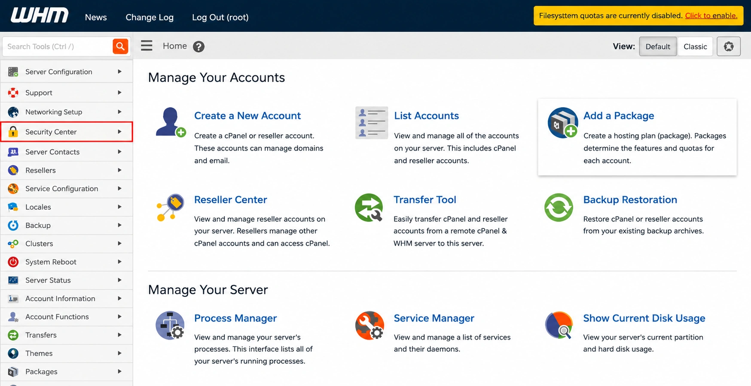This screenshot has height=386, width=751.
Task: Expand Server Configuration arrow
Action: [x=119, y=72]
